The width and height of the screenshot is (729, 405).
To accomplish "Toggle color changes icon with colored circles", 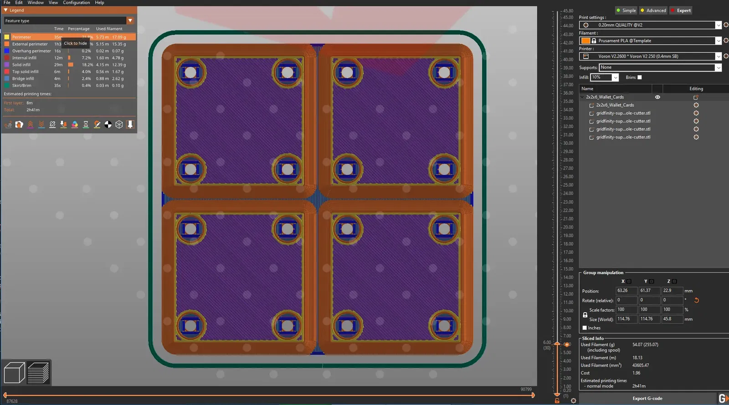I will point(75,125).
